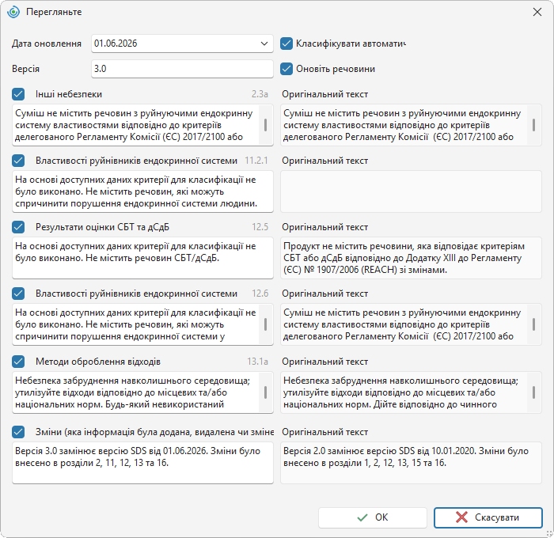Click the 01.06.2026 date value
Screen dimensions: 554x538
click(116, 44)
